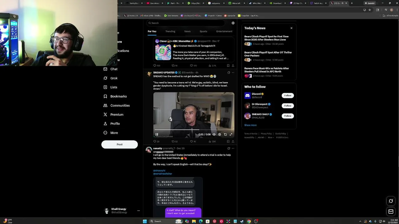Repost the SNEAKO UPDATES post
399x224 pixels.
tap(174, 142)
